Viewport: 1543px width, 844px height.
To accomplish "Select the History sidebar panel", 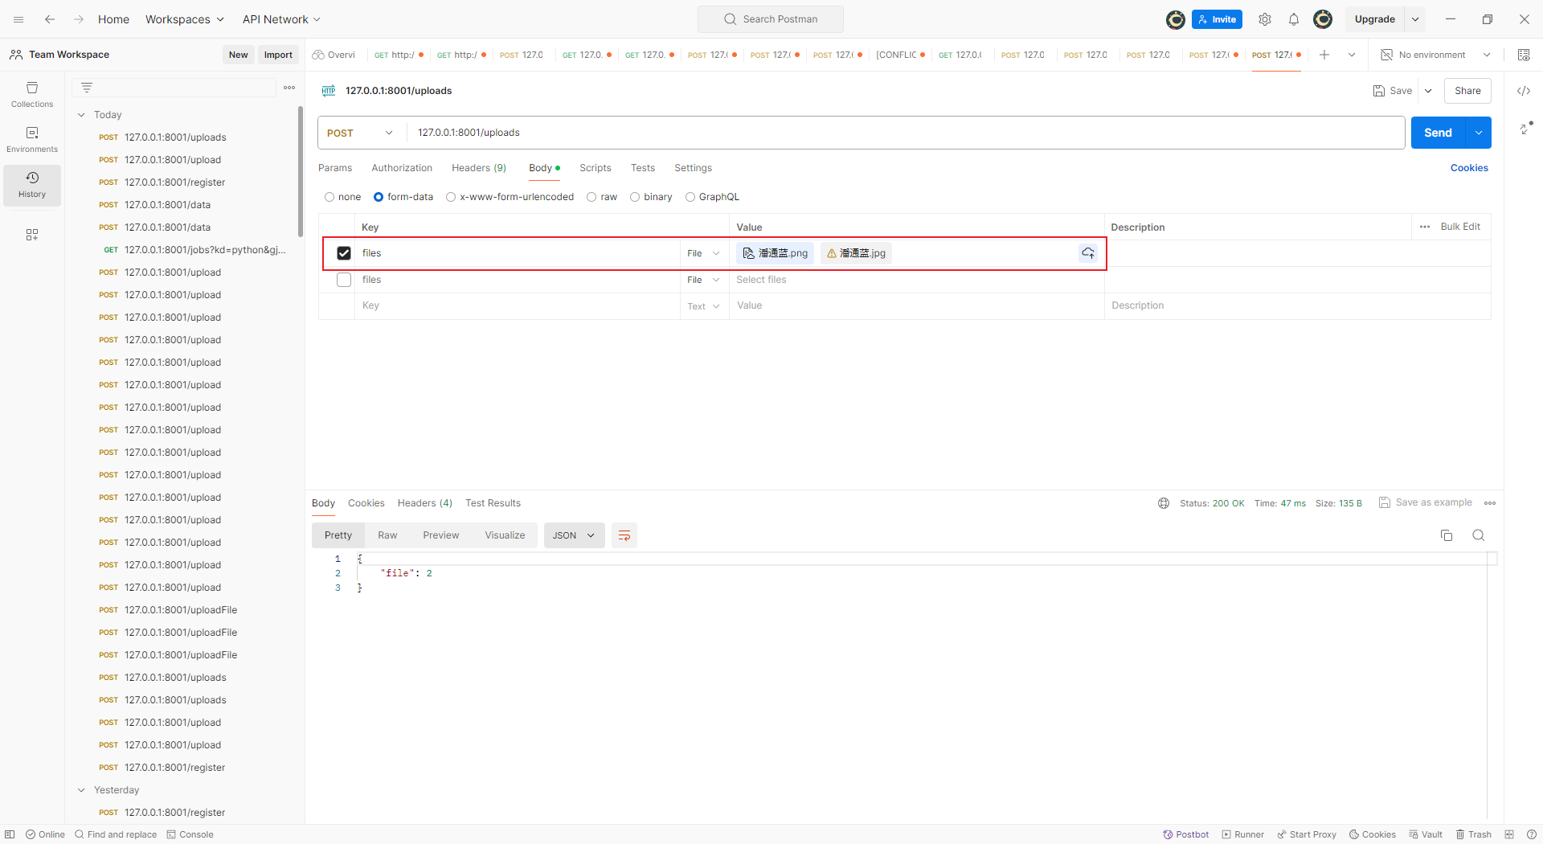I will 32,185.
